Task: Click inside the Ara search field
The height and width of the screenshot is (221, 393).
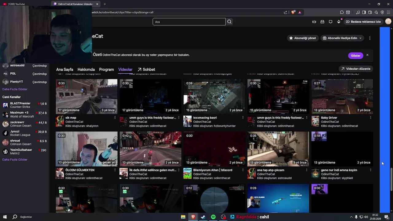Action: (x=189, y=22)
